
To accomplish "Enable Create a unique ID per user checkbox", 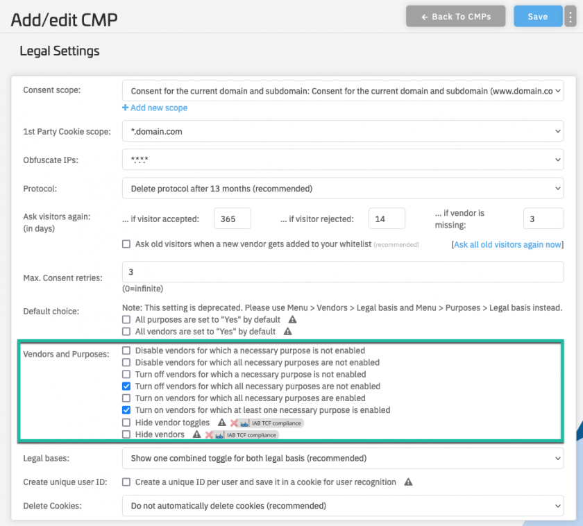I will [x=126, y=482].
